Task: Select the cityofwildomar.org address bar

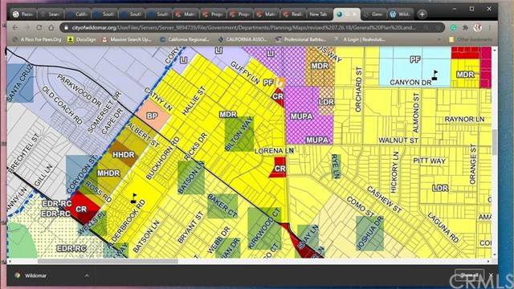Action: pyautogui.click(x=252, y=28)
